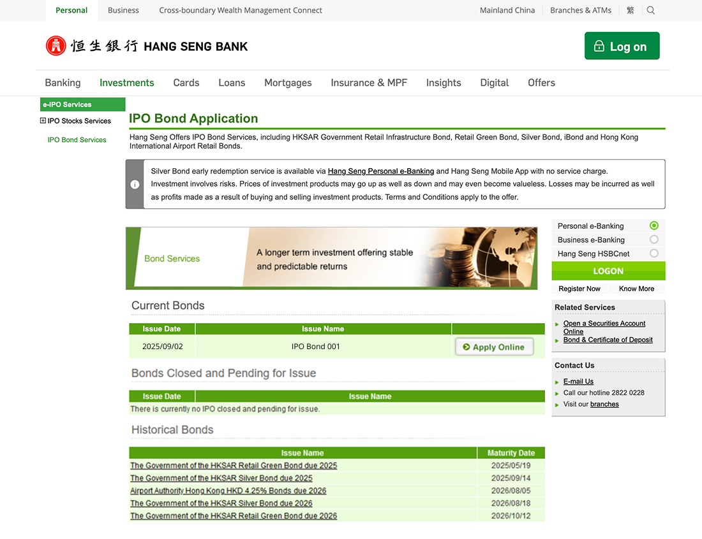Open IPO Stocks Services sidebar item

click(79, 121)
